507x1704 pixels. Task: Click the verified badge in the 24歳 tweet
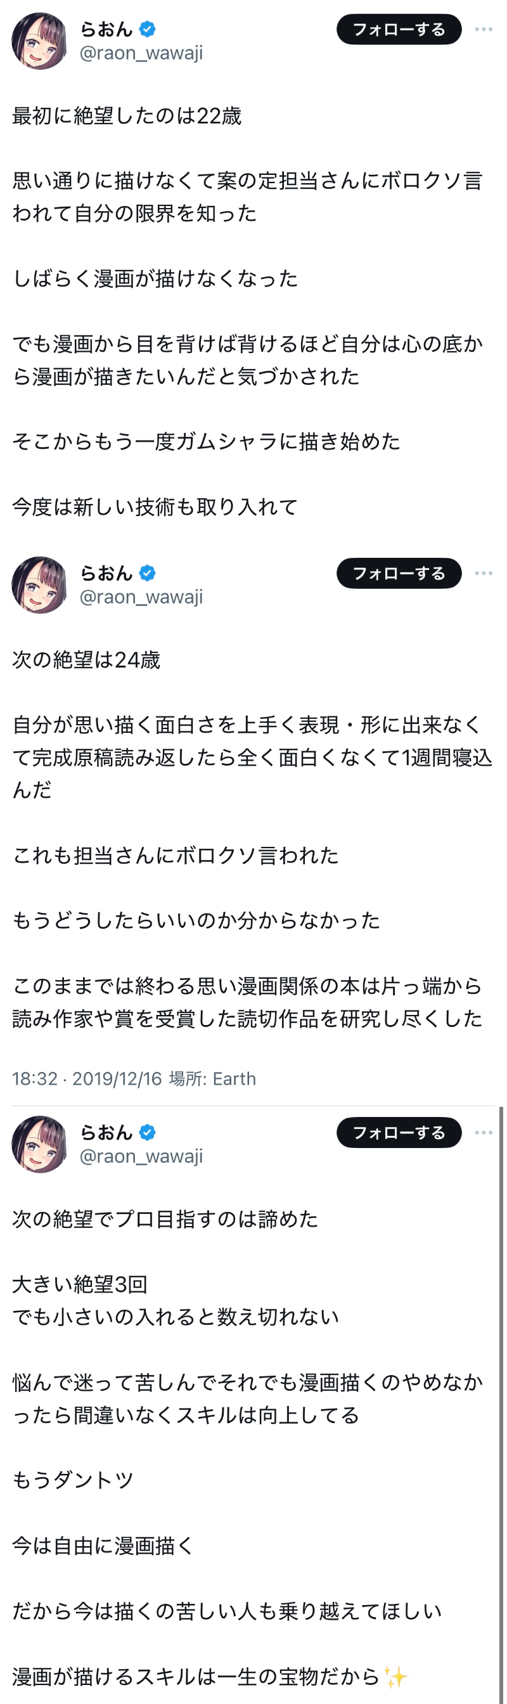[x=148, y=573]
